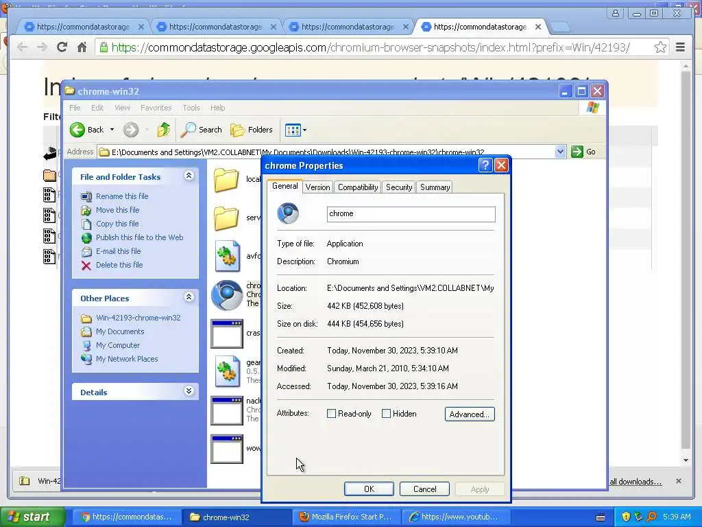Select the cras application file icon
Screen dimensions: 702x527
tap(227, 333)
